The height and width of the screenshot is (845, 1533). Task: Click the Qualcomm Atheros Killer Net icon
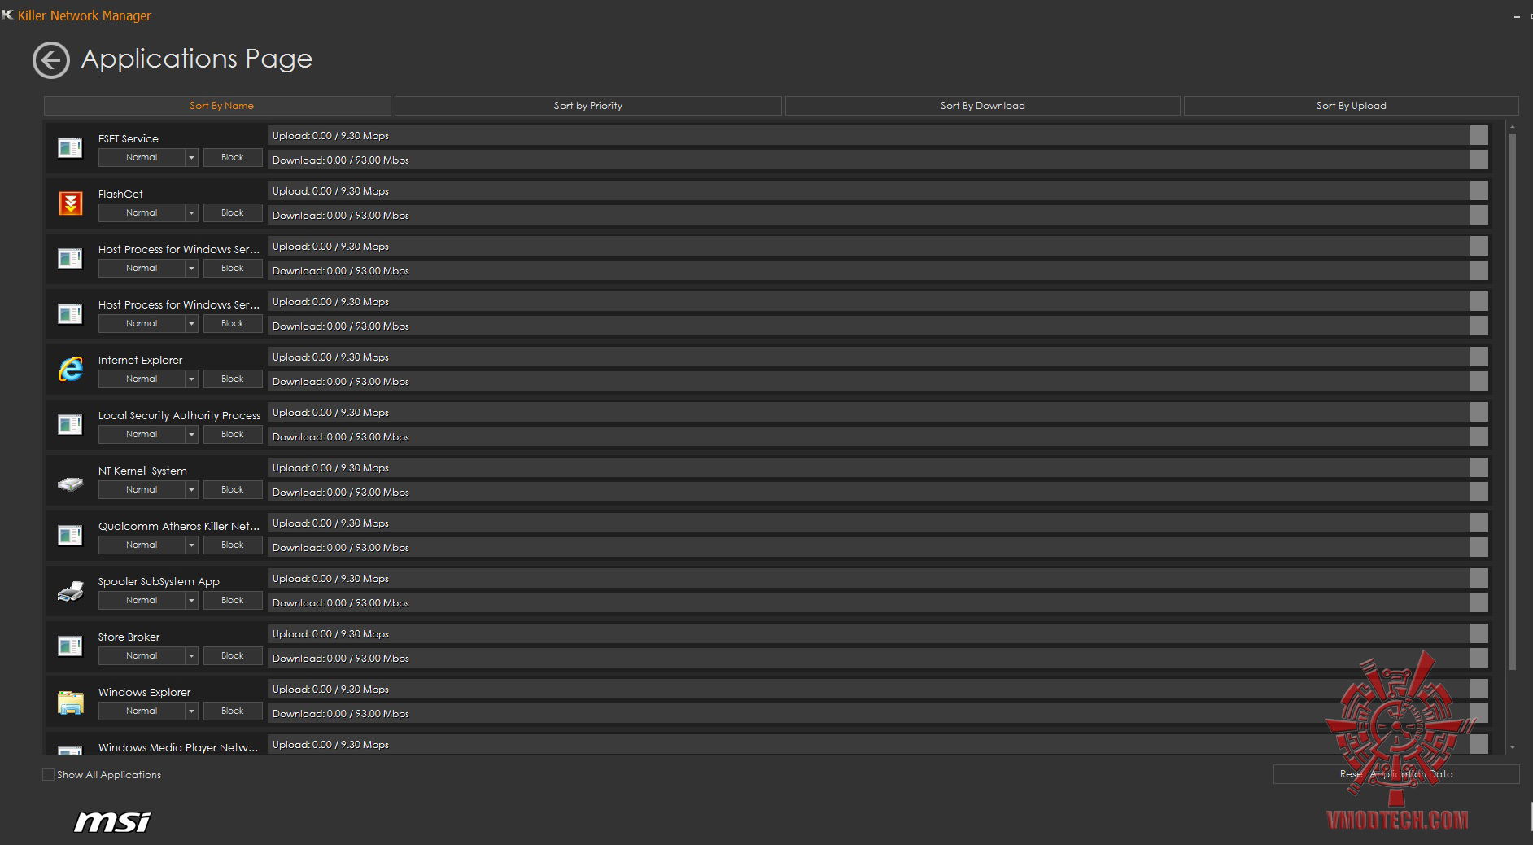point(70,535)
